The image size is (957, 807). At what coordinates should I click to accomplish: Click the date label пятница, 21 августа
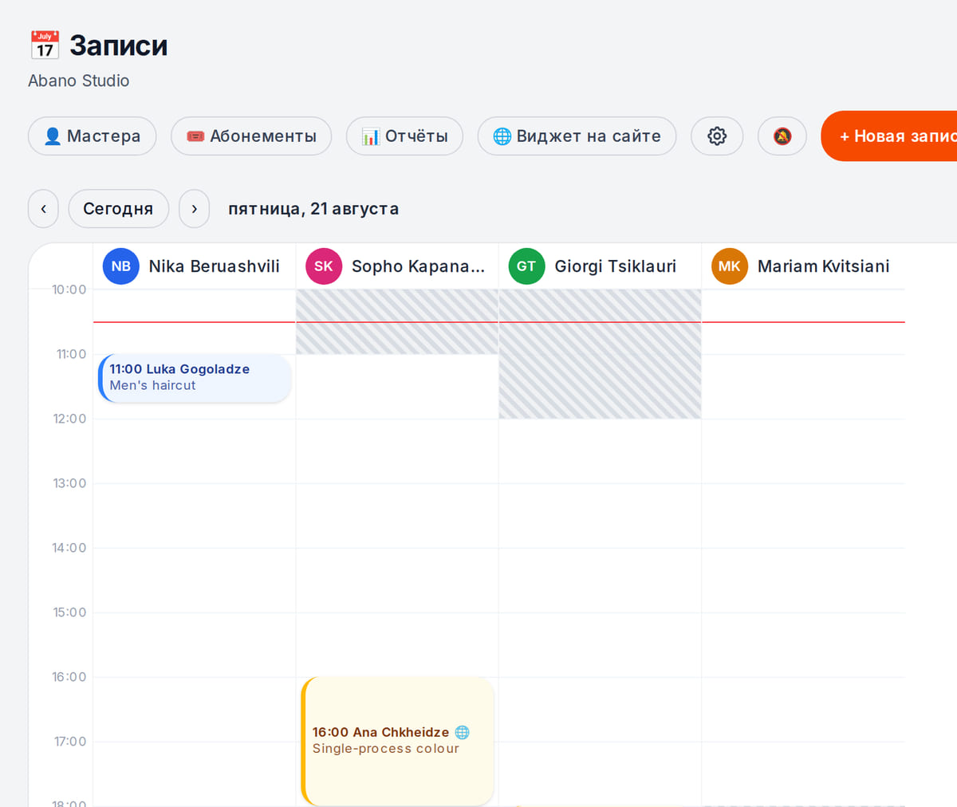point(313,209)
